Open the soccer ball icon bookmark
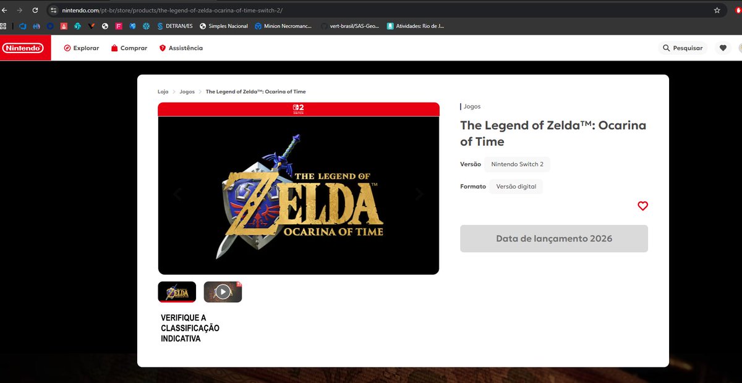The width and height of the screenshot is (742, 383). (105, 26)
